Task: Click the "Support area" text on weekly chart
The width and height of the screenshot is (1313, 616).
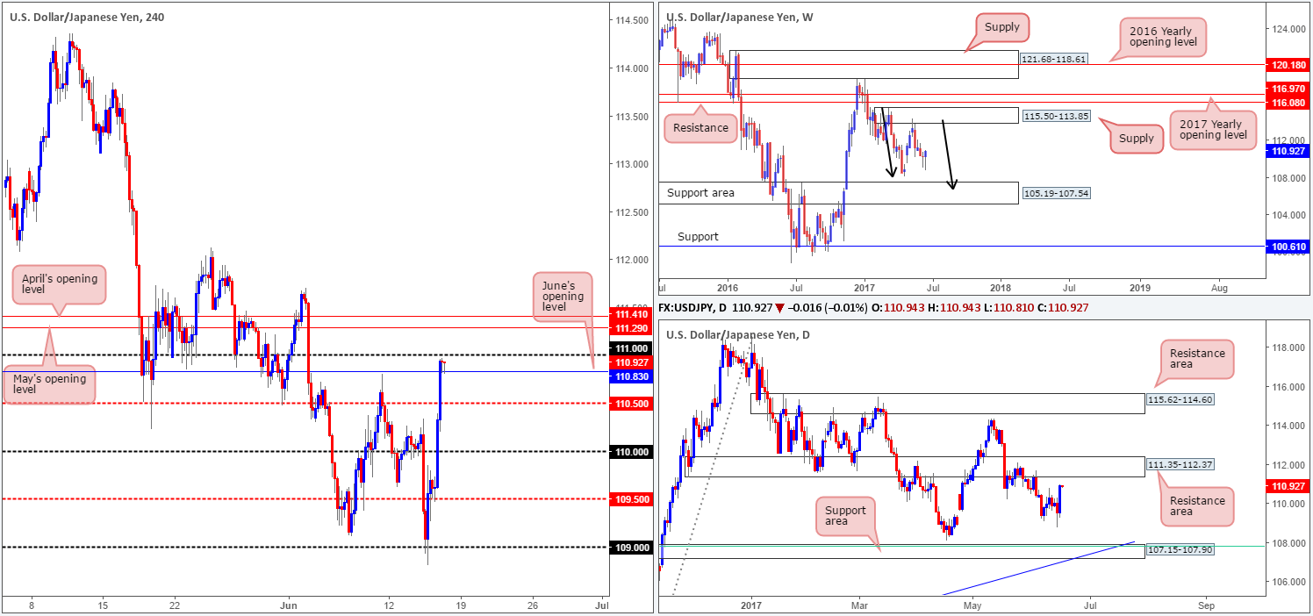Action: tap(700, 192)
